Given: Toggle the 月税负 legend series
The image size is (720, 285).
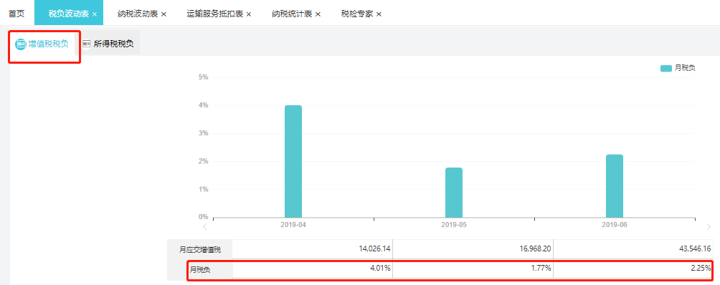Looking at the screenshot, I should (x=678, y=68).
